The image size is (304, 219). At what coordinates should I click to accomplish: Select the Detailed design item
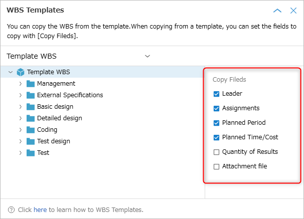[x=60, y=118]
